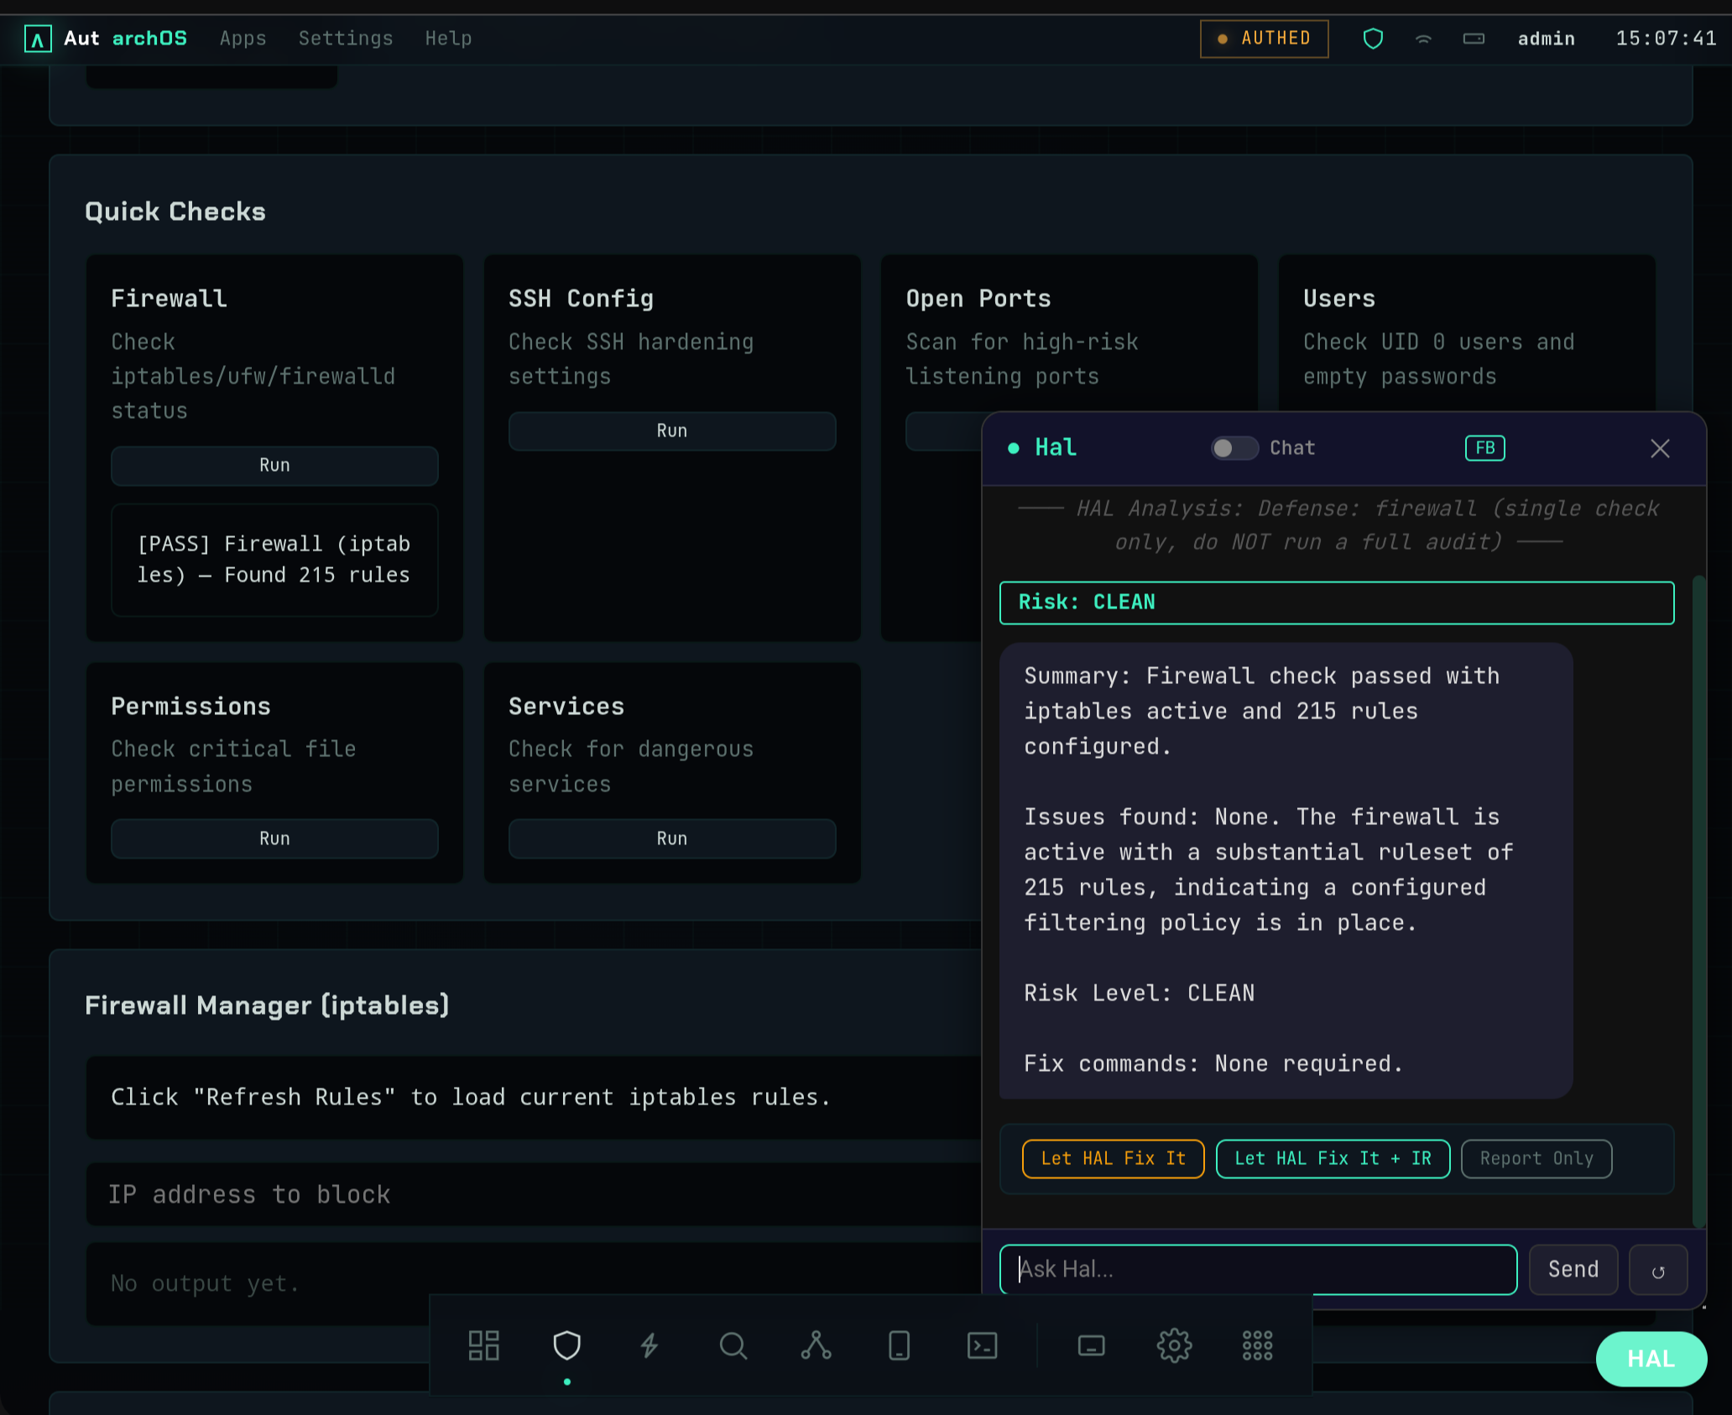Click the Risk: CLEAN banner
1732x1415 pixels.
(1337, 603)
